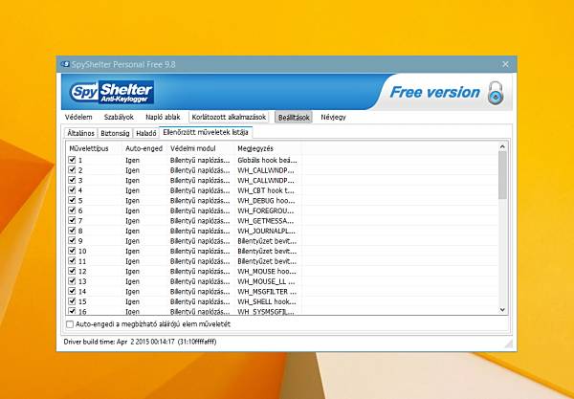Image resolution: width=574 pixels, height=399 pixels.
Task: Sort by the Védelmi modul column header
Action: 201,148
